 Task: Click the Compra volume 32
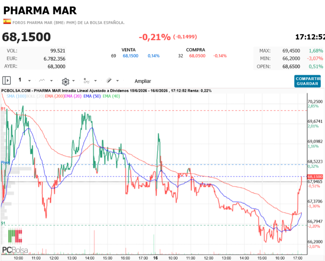pos(181,56)
